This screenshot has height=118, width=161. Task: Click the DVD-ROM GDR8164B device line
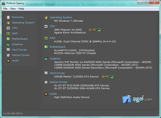pos(81,85)
